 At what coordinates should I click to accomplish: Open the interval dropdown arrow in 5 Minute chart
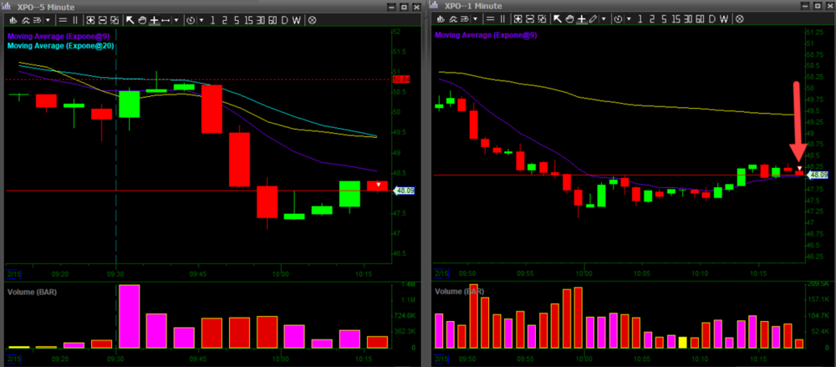click(x=201, y=19)
